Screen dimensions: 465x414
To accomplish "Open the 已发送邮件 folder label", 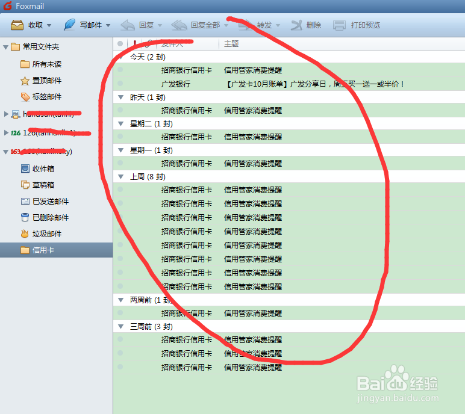I will coord(51,202).
